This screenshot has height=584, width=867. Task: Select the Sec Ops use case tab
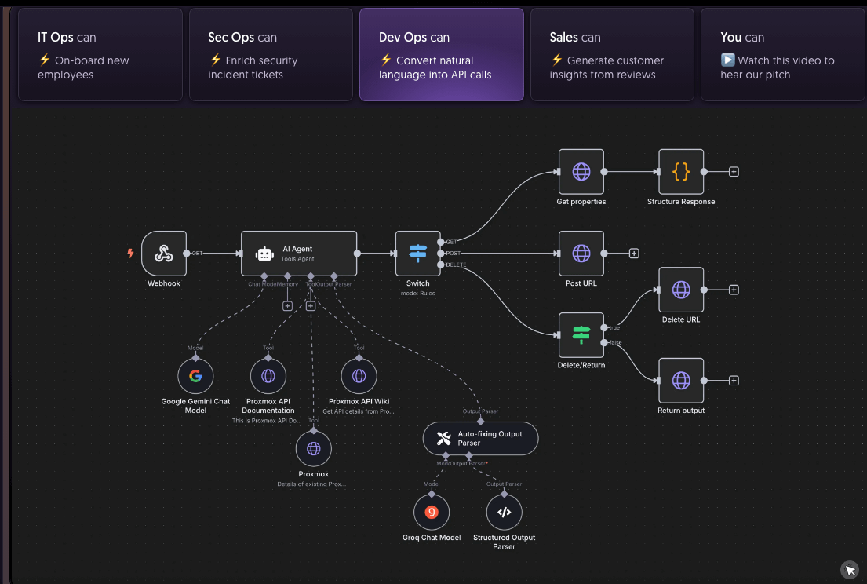coord(271,55)
